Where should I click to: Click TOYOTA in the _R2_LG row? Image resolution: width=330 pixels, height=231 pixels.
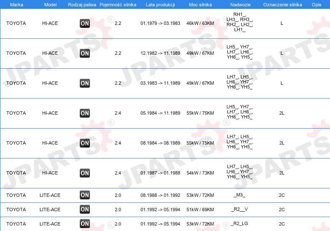pyautogui.click(x=16, y=224)
